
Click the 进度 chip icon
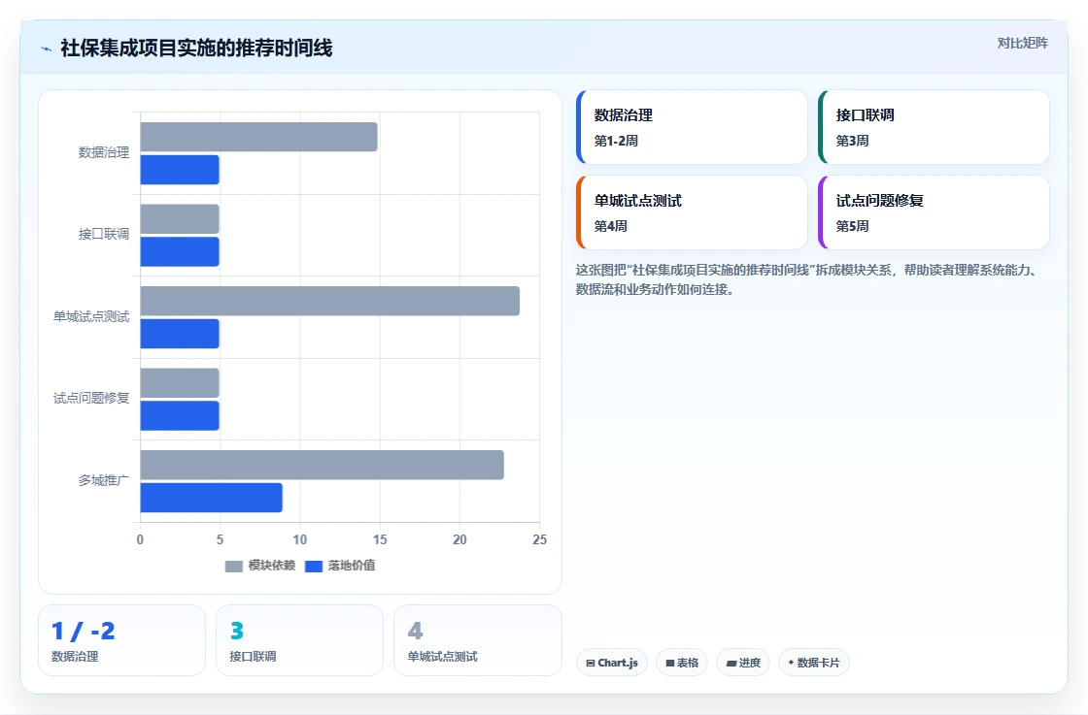[x=731, y=663]
